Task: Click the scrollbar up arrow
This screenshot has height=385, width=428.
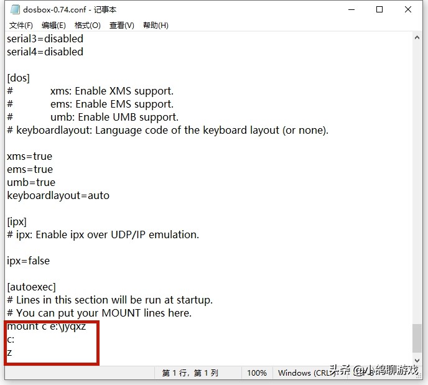Action: 417,38
